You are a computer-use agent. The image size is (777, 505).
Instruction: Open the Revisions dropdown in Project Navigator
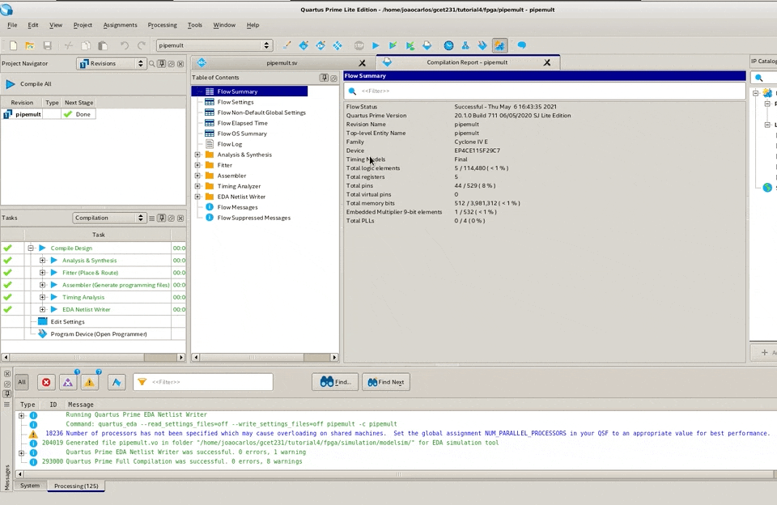pyautogui.click(x=111, y=63)
